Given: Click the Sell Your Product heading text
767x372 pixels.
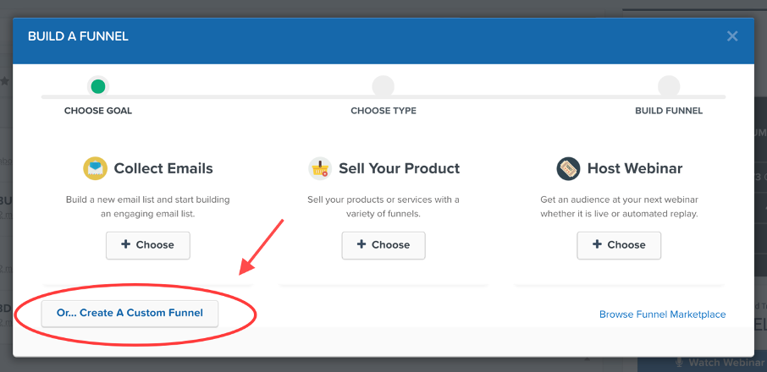Looking at the screenshot, I should [x=399, y=168].
